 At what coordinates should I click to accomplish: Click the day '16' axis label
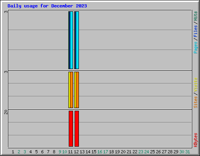[100, 152]
